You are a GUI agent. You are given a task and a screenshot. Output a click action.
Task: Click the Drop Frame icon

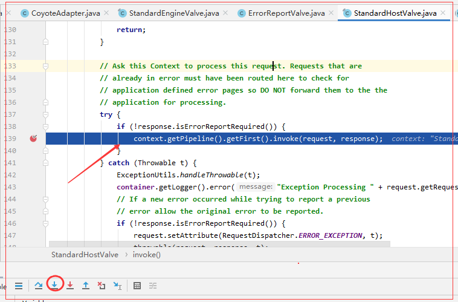[102, 285]
